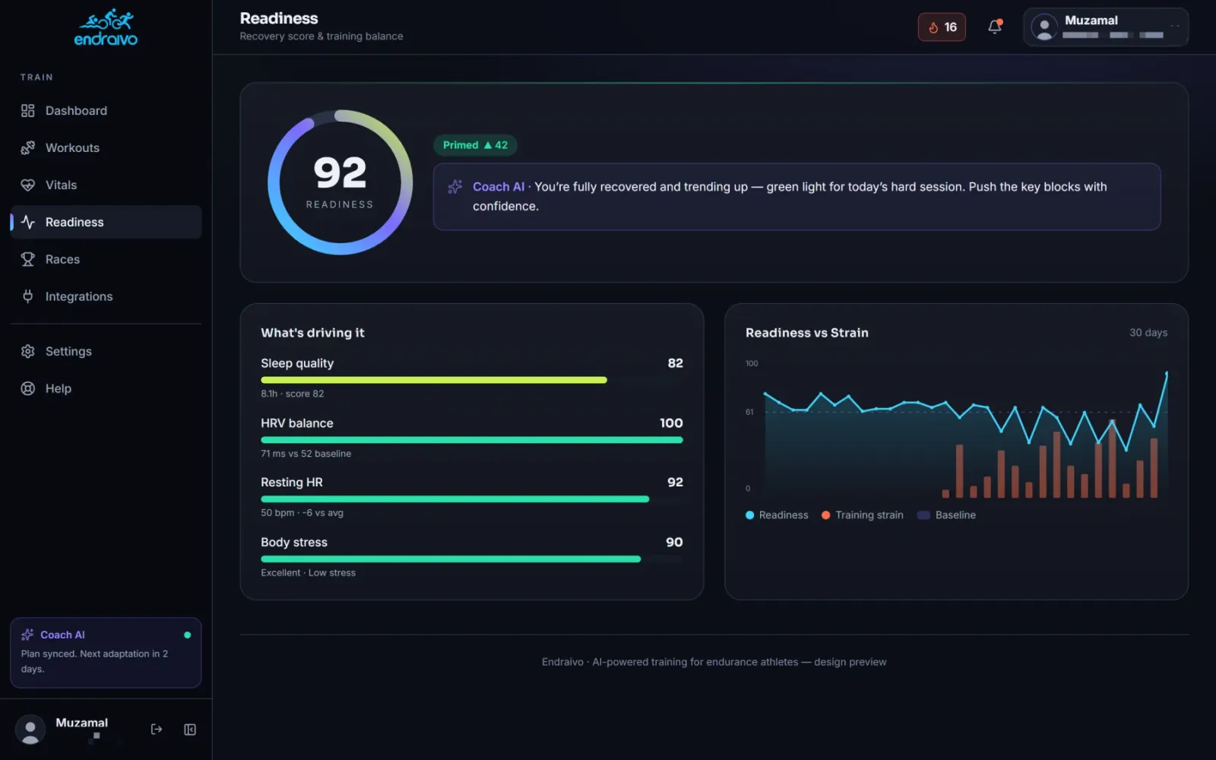Click the Sleep quality progress bar
1216x760 pixels.
(472, 380)
